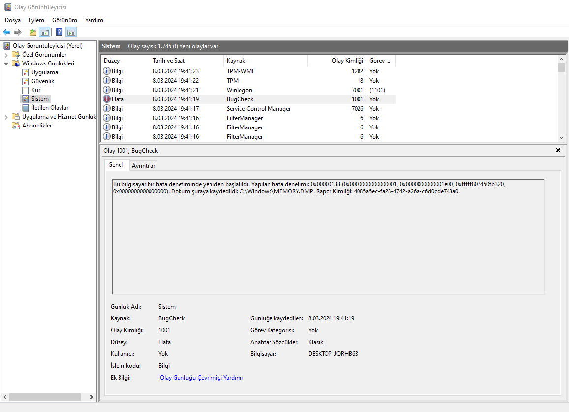569x412 pixels.
Task: Switch to the Genel tab
Action: pyautogui.click(x=116, y=165)
